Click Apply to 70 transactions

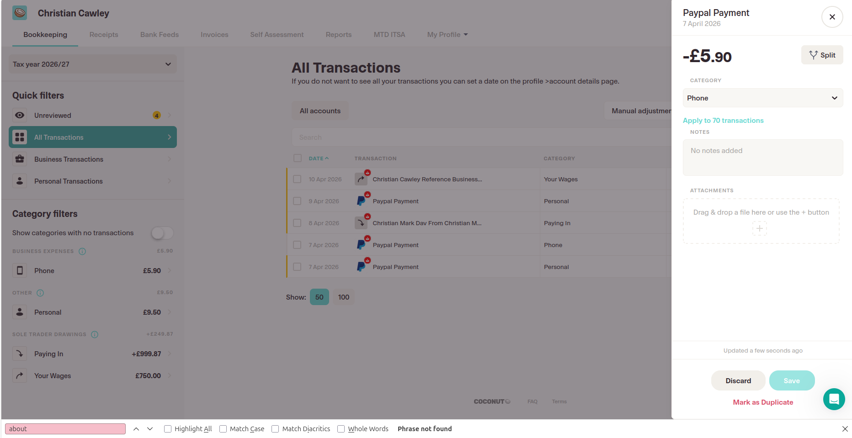pyautogui.click(x=723, y=120)
